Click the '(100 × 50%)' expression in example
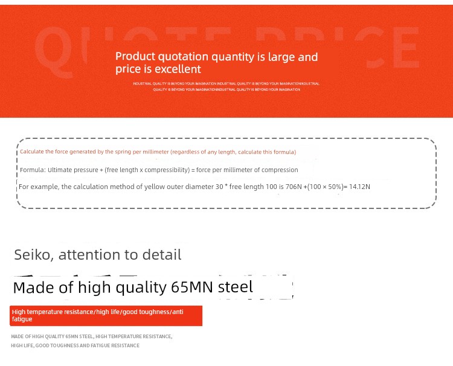This screenshot has height=366, width=453. pyautogui.click(x=326, y=187)
